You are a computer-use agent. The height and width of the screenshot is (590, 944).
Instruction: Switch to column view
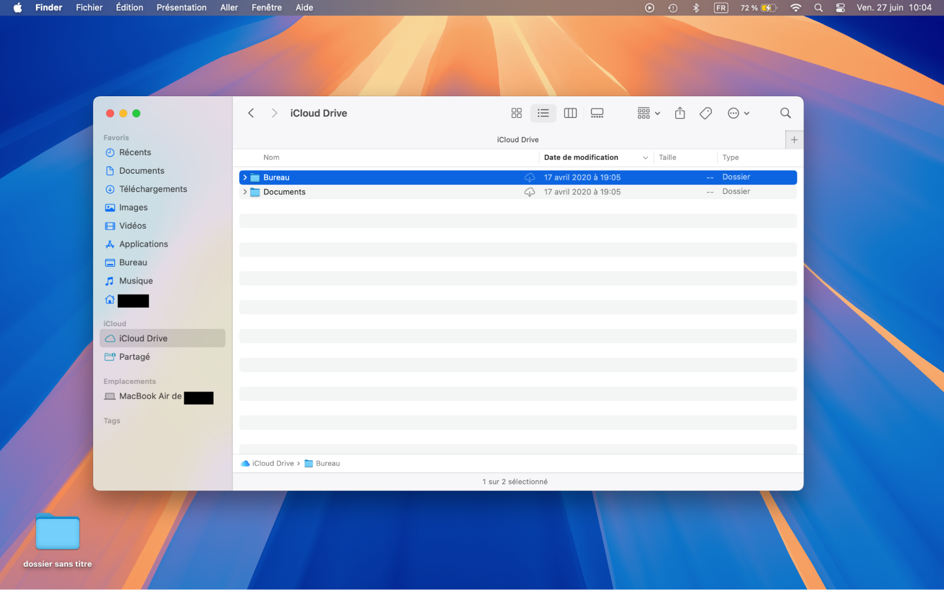[570, 113]
